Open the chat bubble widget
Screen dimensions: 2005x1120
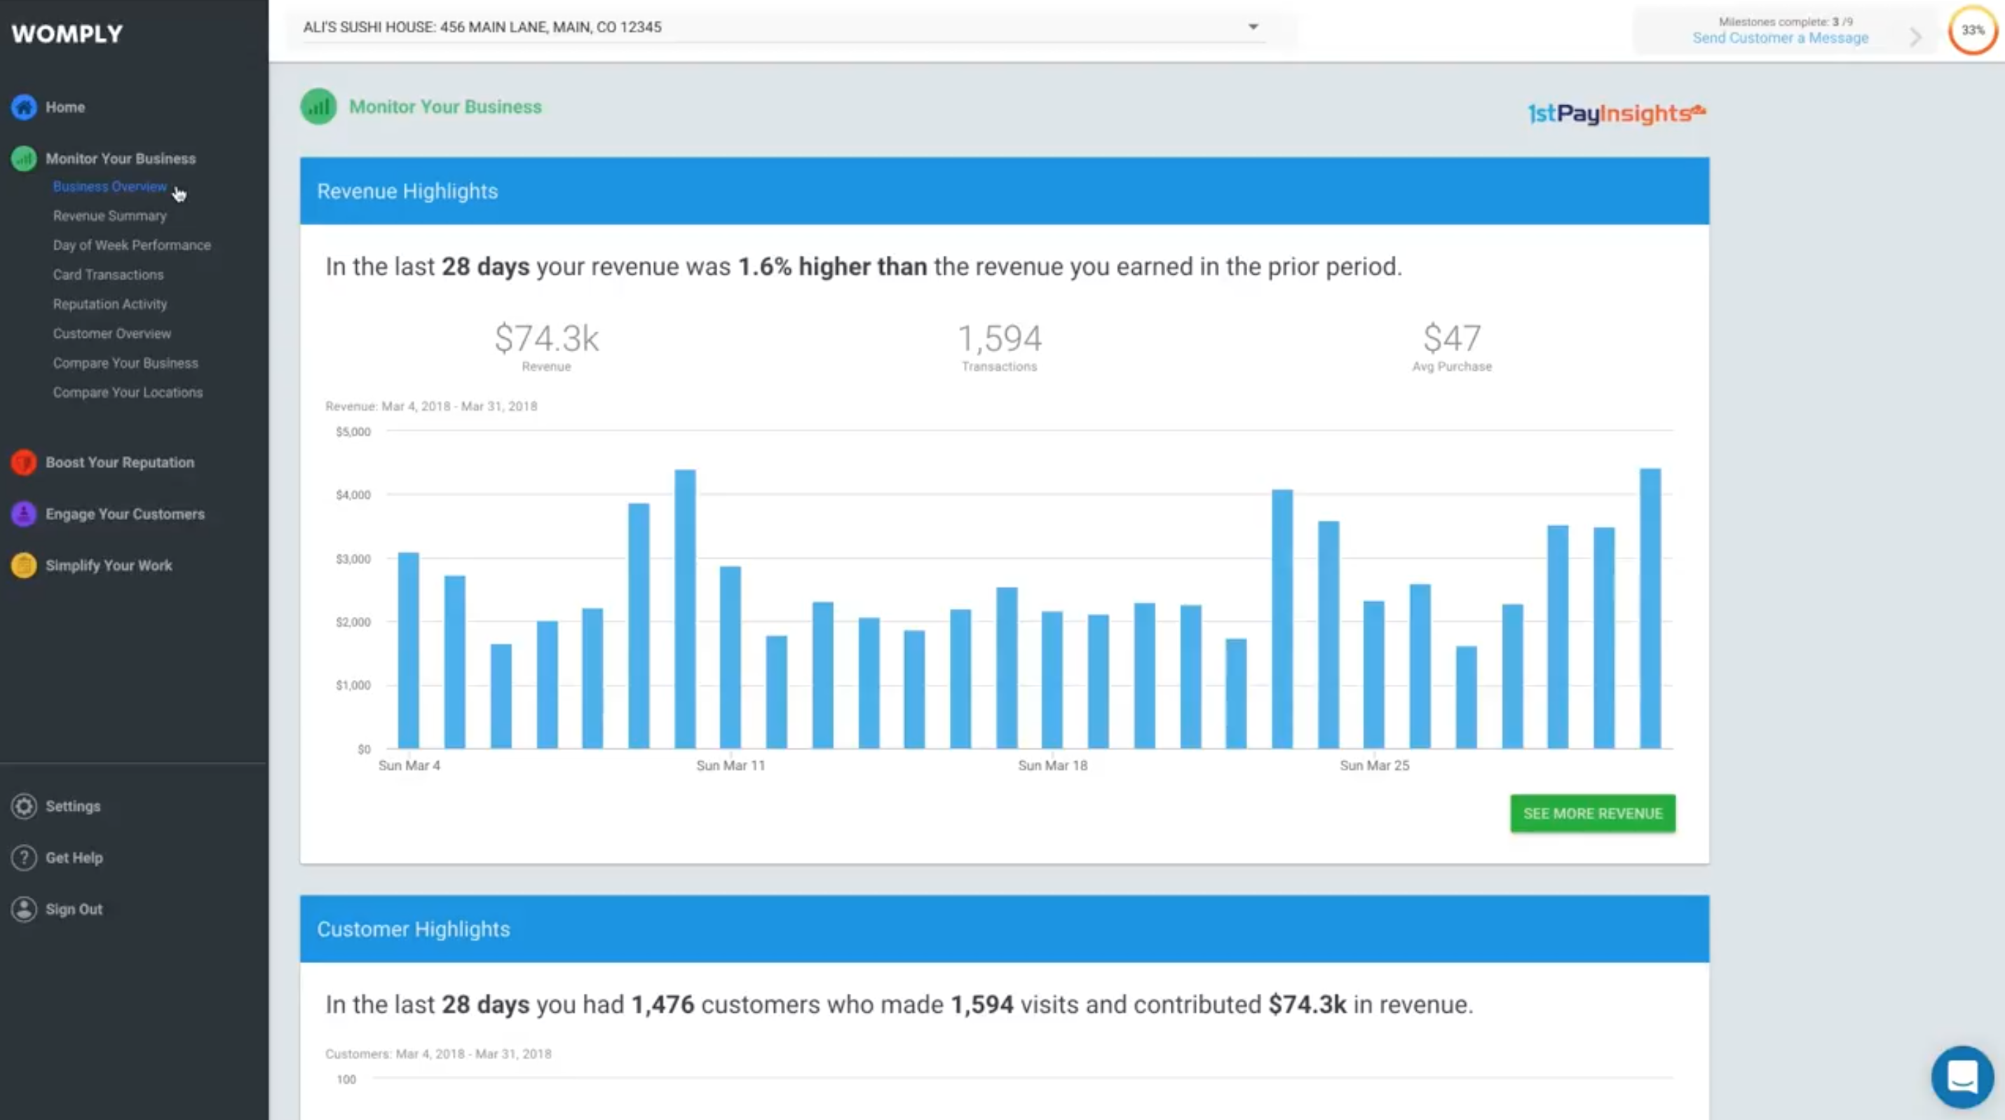(x=1962, y=1077)
